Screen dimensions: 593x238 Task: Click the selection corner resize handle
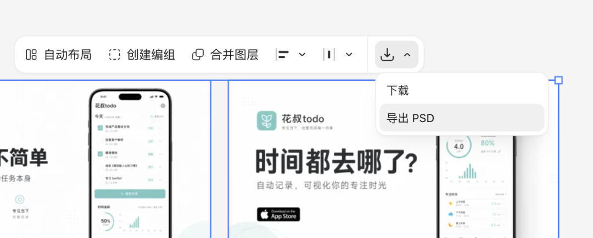point(558,80)
